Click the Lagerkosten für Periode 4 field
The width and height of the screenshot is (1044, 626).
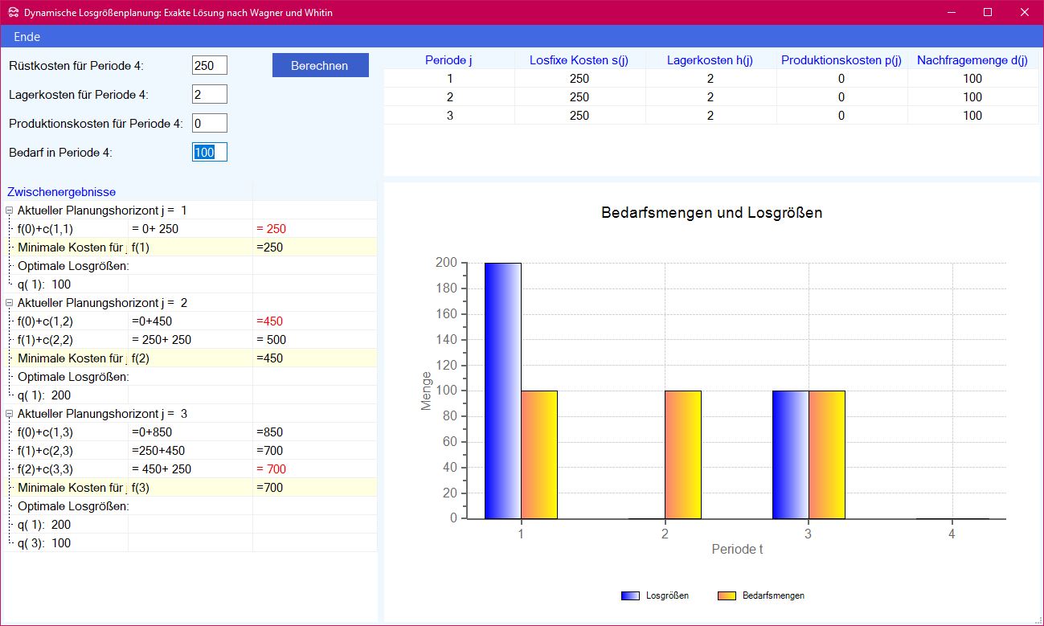pyautogui.click(x=209, y=95)
